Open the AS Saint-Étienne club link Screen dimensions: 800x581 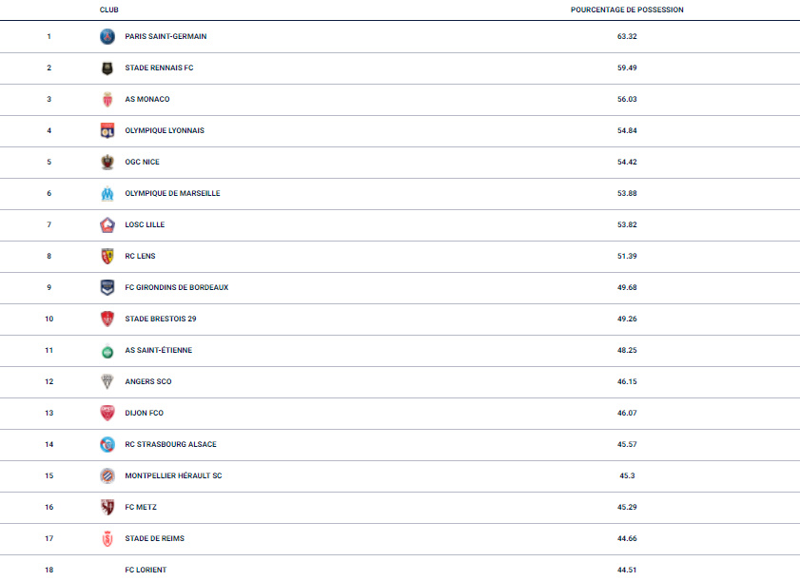pos(159,350)
